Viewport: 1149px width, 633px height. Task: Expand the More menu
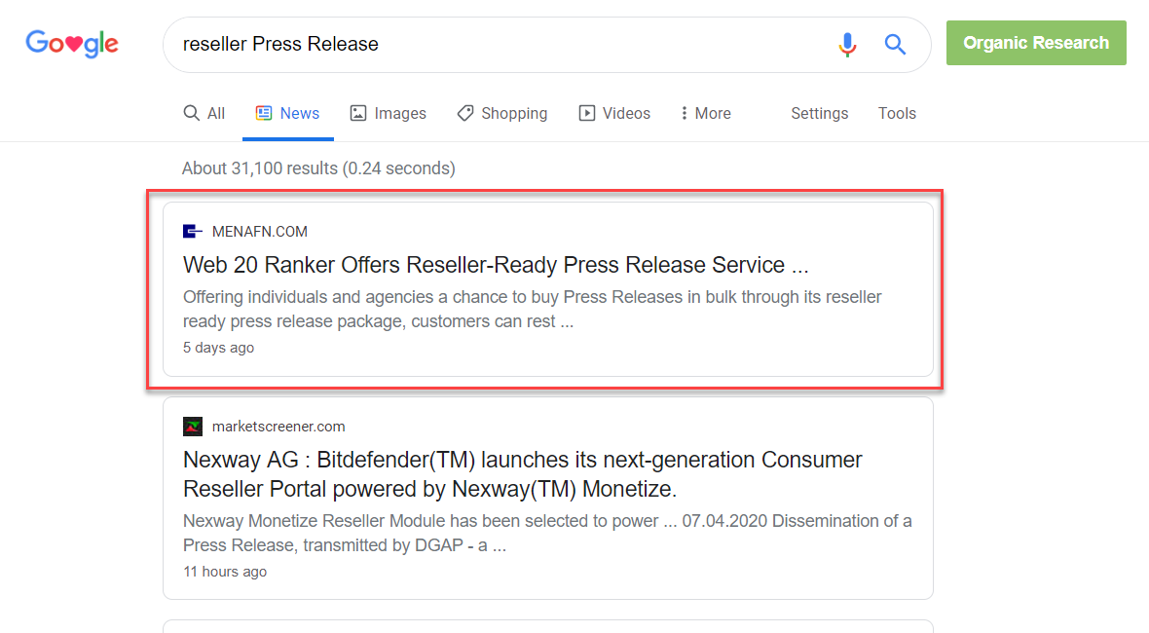pos(706,113)
